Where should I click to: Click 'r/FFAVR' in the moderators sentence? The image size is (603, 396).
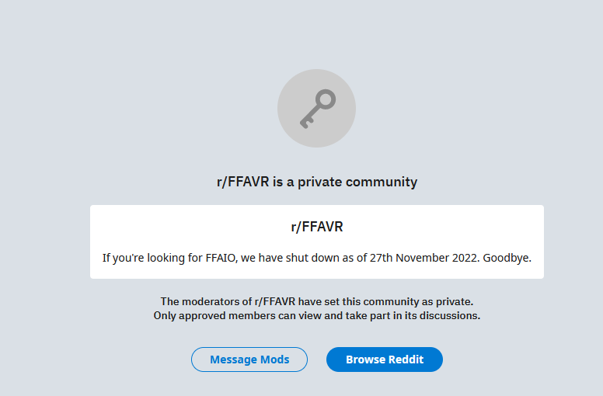[275, 301]
